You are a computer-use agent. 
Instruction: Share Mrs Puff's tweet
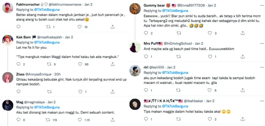pos(242,57)
